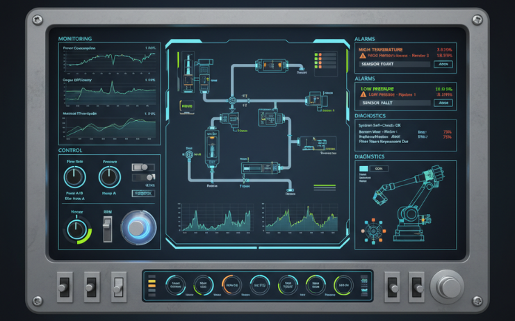Viewport: 515px width, 321px height.
Task: Flip the leftmost physical switch on bottom bezel
Action: point(64,285)
